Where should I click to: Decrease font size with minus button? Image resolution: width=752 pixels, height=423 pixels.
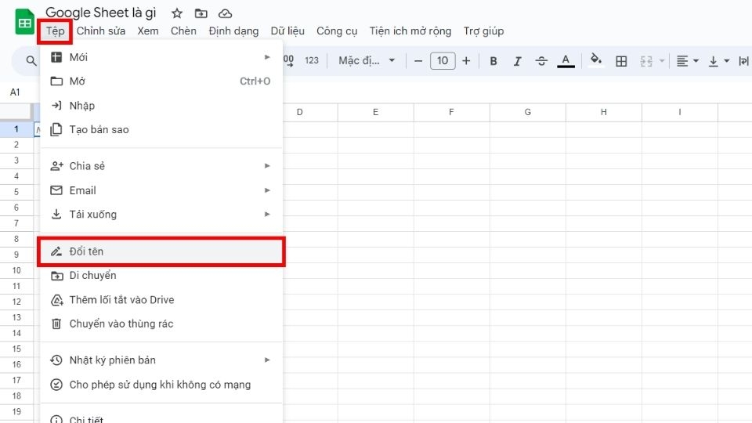pyautogui.click(x=418, y=61)
